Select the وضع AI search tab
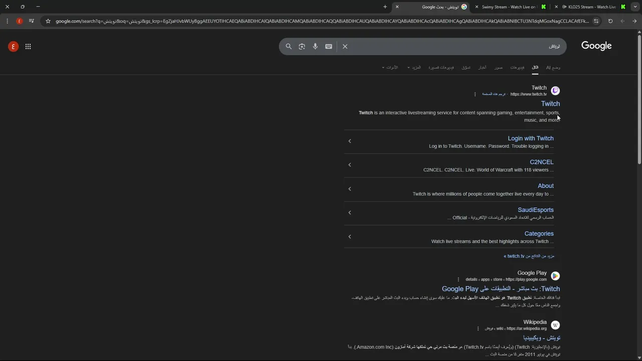This screenshot has height=361, width=642. 553,67
